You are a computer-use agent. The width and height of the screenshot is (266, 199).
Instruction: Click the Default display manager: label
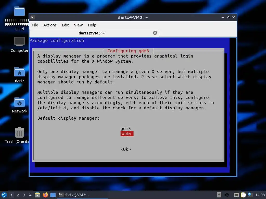click(68, 118)
